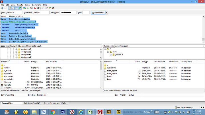Open Adobe Bridge from the taskbar
Screen dimensions: 205x115
tap(118, 112)
